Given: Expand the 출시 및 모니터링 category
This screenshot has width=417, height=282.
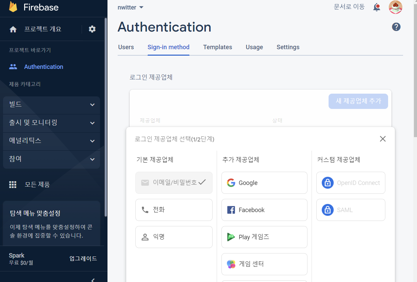Looking at the screenshot, I should tap(52, 123).
